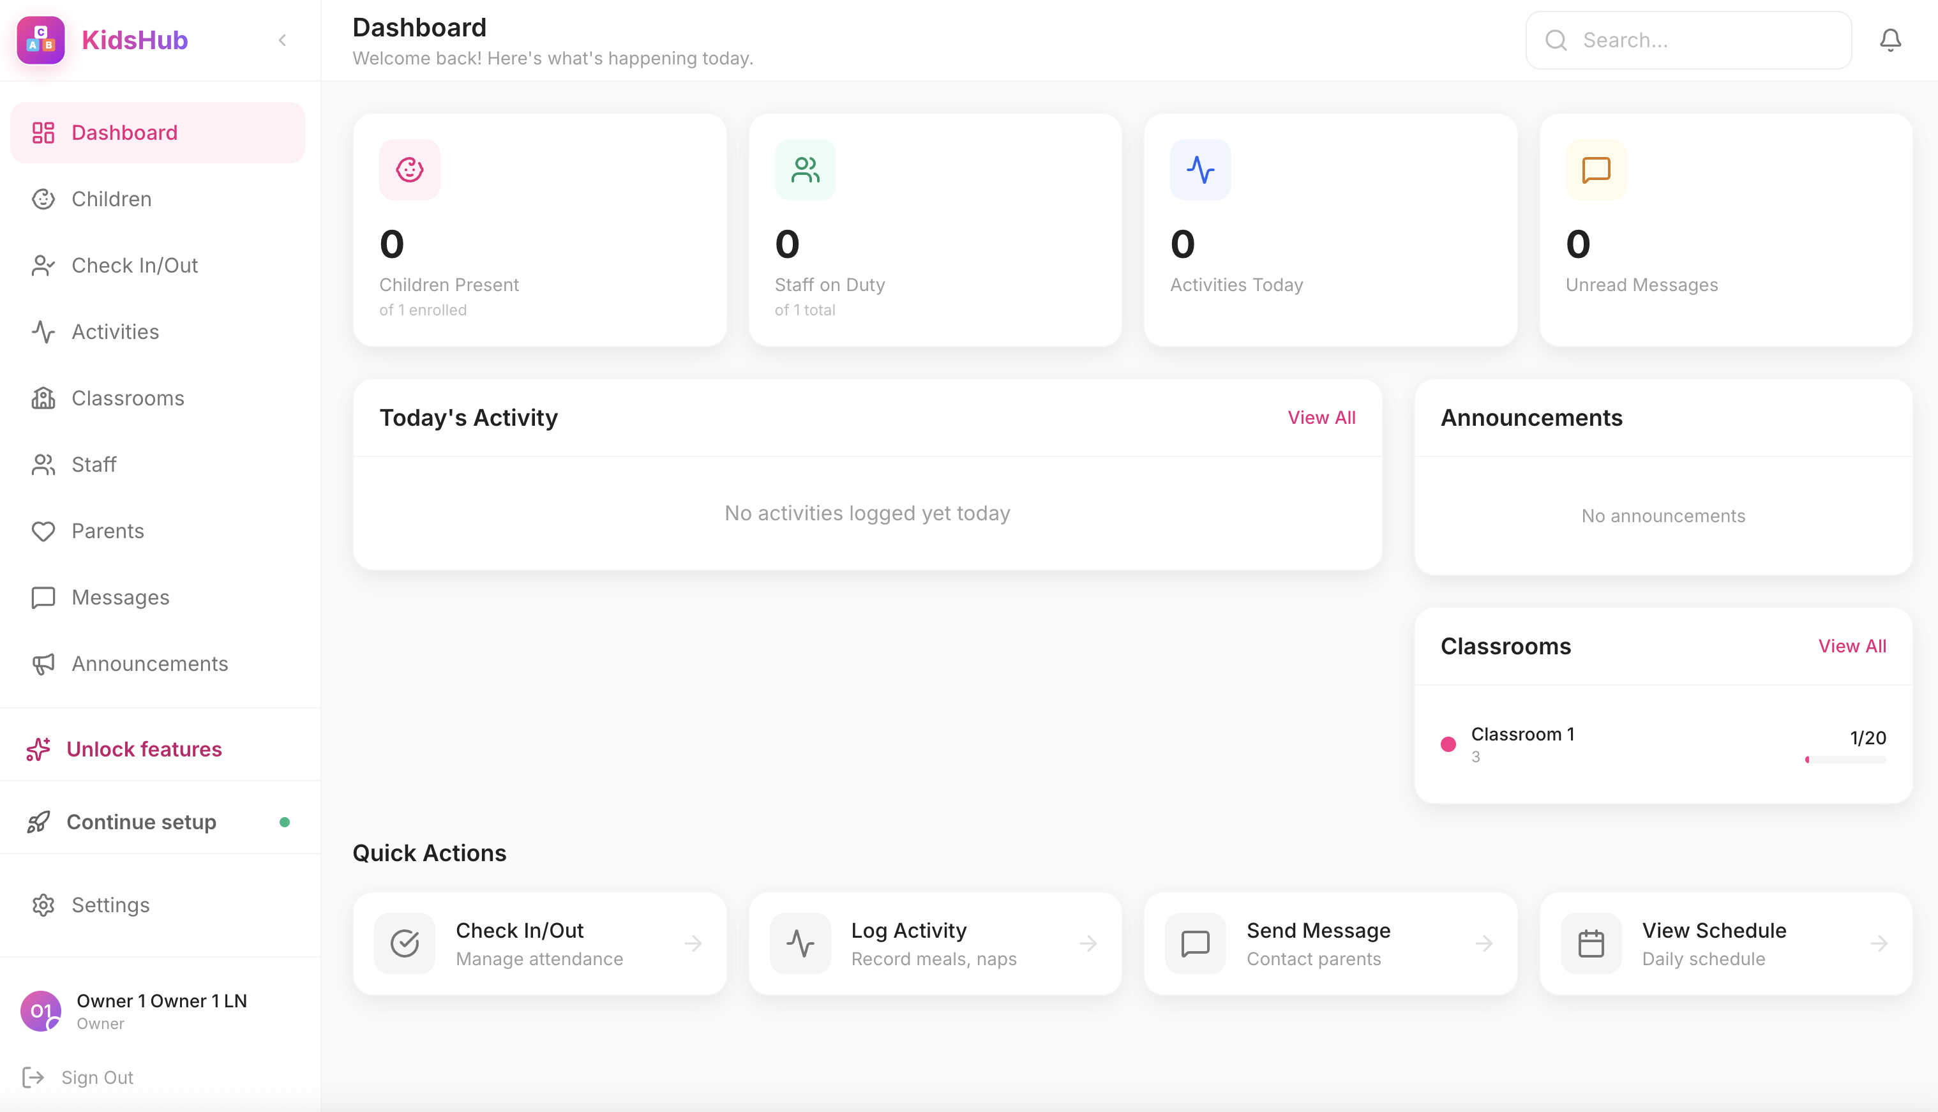Click the Sign Out icon
This screenshot has height=1112, width=1938.
pos(33,1078)
